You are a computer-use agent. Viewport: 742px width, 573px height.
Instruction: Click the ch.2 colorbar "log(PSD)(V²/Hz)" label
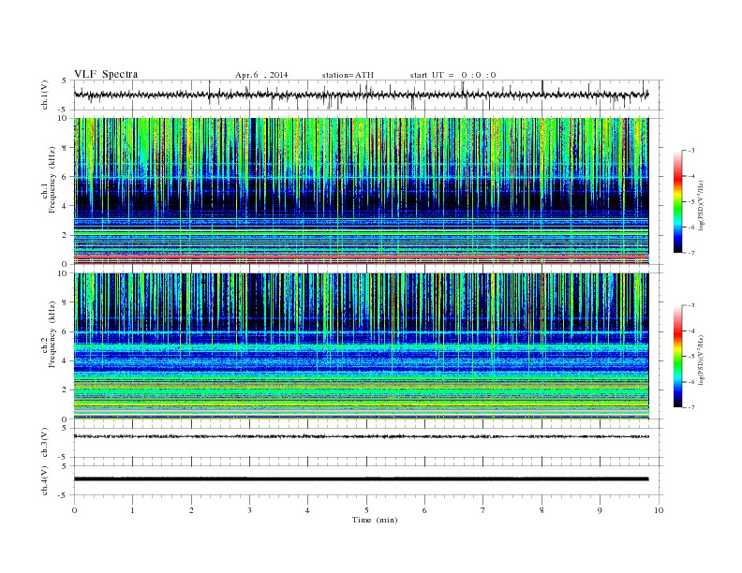702,360
